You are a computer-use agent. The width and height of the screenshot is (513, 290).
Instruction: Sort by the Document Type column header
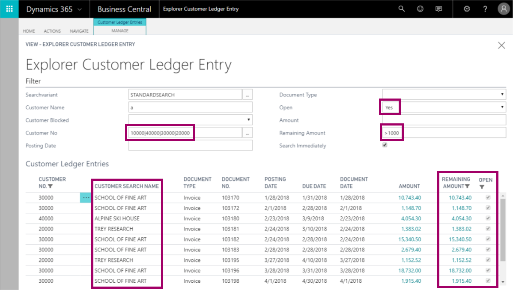[197, 182]
